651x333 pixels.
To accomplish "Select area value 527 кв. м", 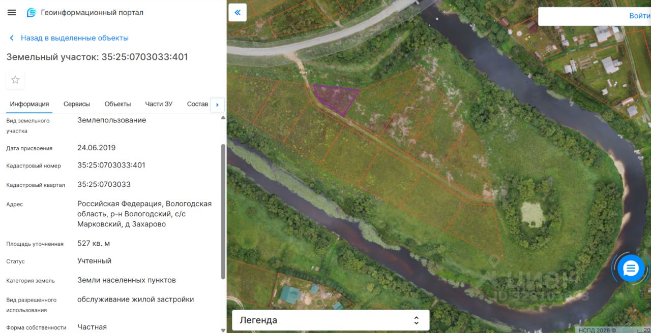I will [94, 243].
